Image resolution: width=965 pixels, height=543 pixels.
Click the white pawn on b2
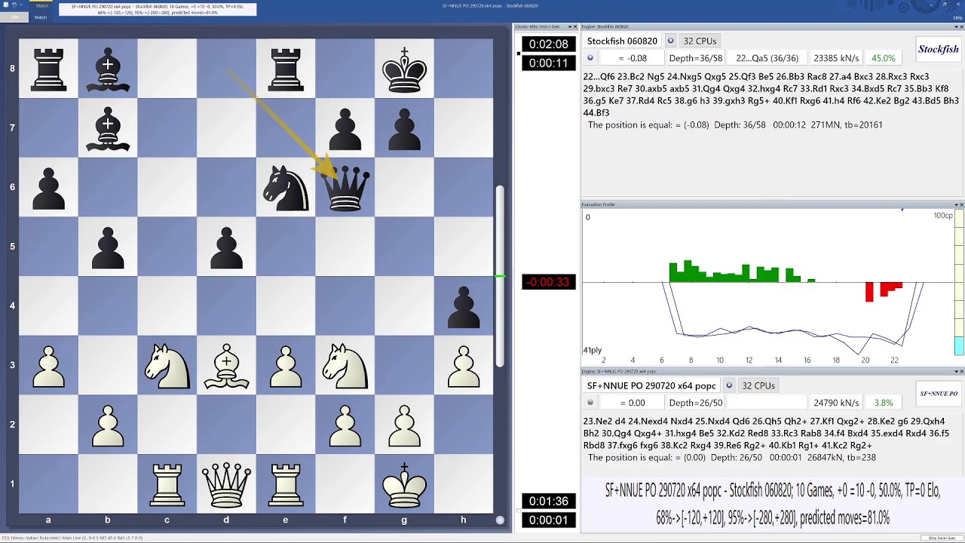(x=108, y=426)
